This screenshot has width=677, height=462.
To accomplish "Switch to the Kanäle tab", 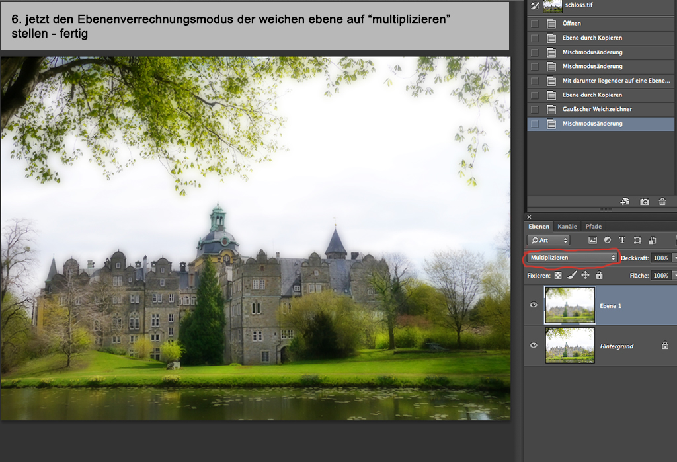I will [x=567, y=227].
